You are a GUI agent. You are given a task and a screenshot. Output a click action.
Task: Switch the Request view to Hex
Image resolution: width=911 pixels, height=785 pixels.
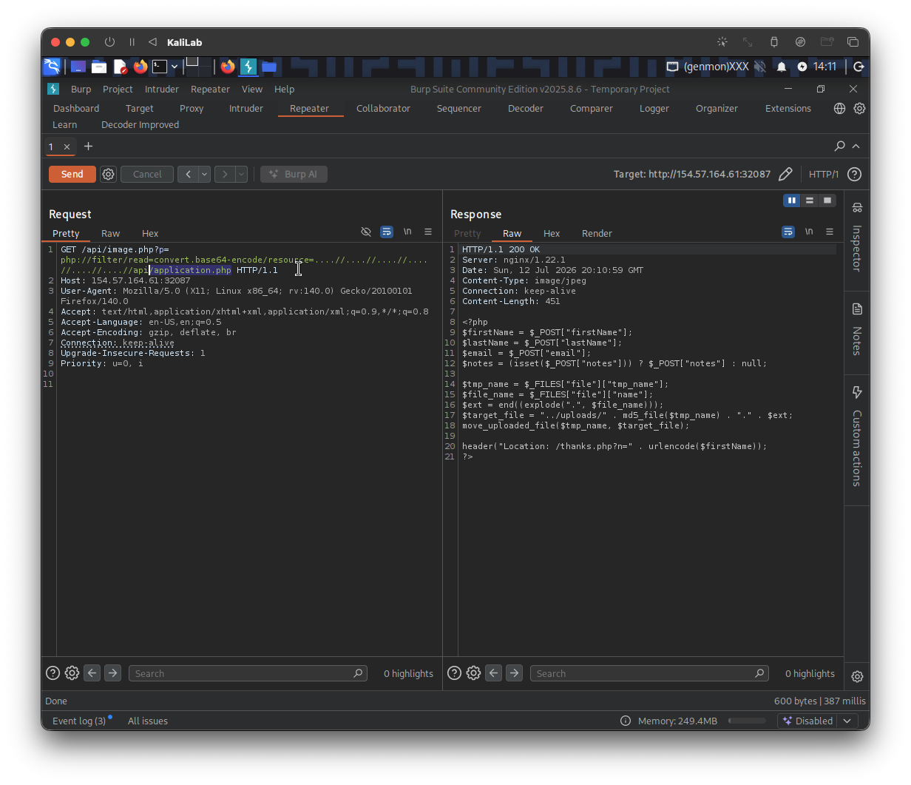point(150,233)
